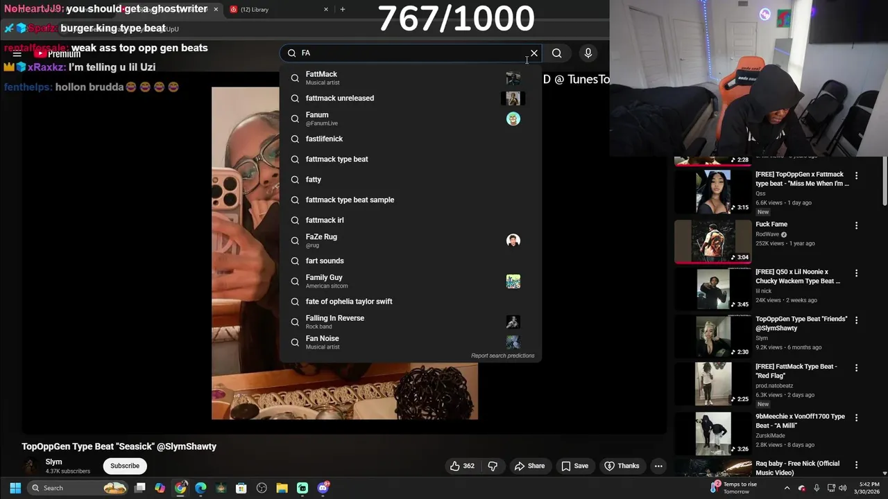Open Microsoft Store from the taskbar
The height and width of the screenshot is (499, 888).
[241, 488]
